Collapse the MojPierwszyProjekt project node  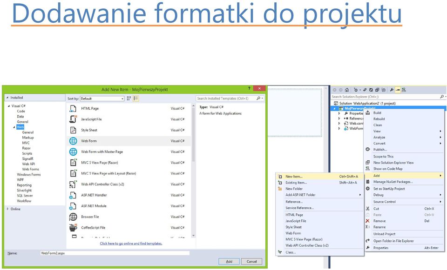pyautogui.click(x=335, y=108)
